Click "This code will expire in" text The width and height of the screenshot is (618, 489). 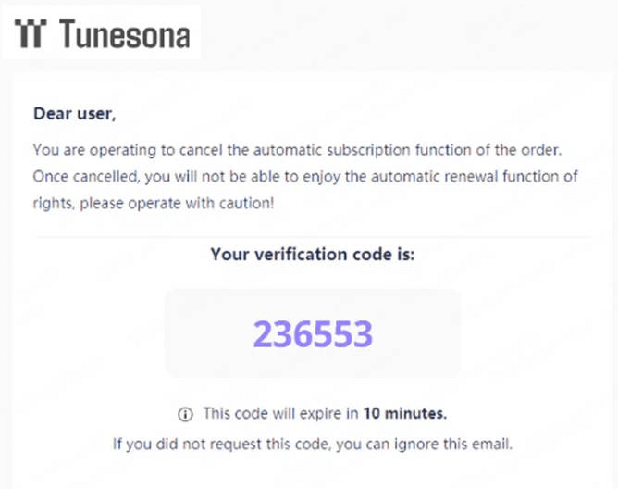280,413
